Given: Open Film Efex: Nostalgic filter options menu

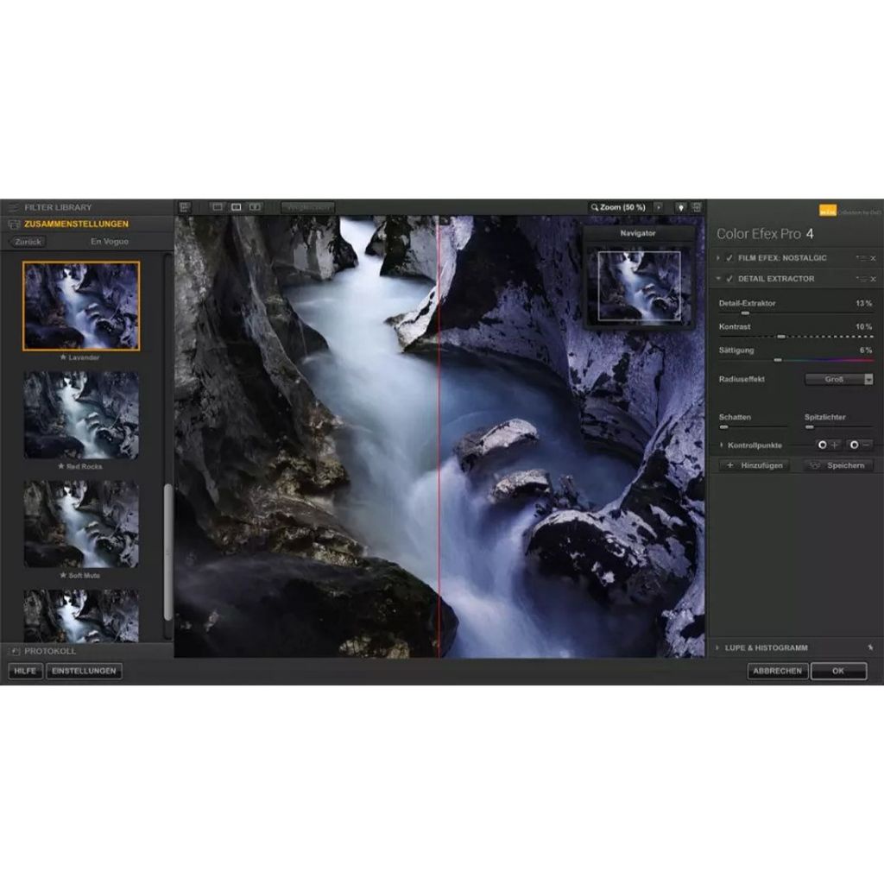Looking at the screenshot, I should (x=861, y=258).
